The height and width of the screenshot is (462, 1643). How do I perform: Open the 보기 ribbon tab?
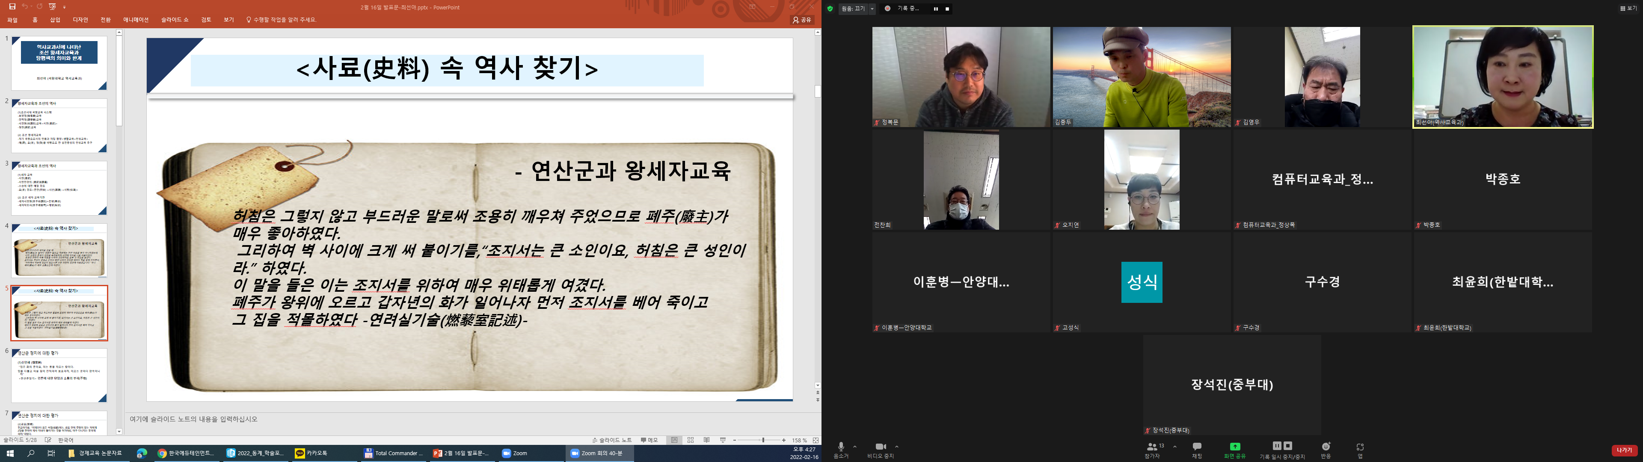point(228,20)
